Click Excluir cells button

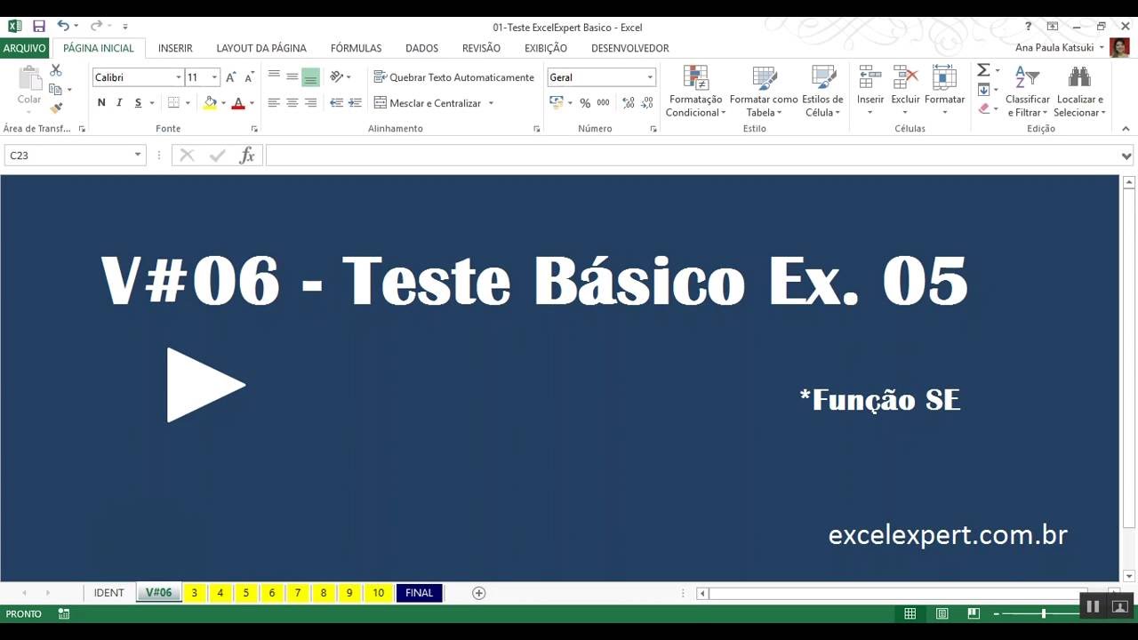click(905, 92)
